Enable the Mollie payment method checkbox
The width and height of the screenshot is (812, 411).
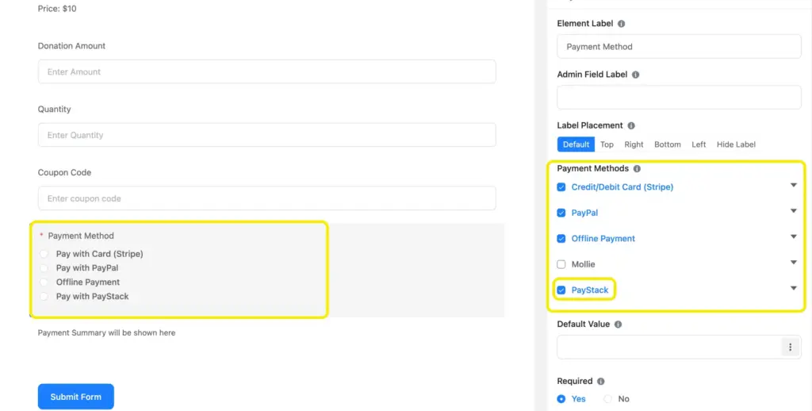pyautogui.click(x=561, y=264)
